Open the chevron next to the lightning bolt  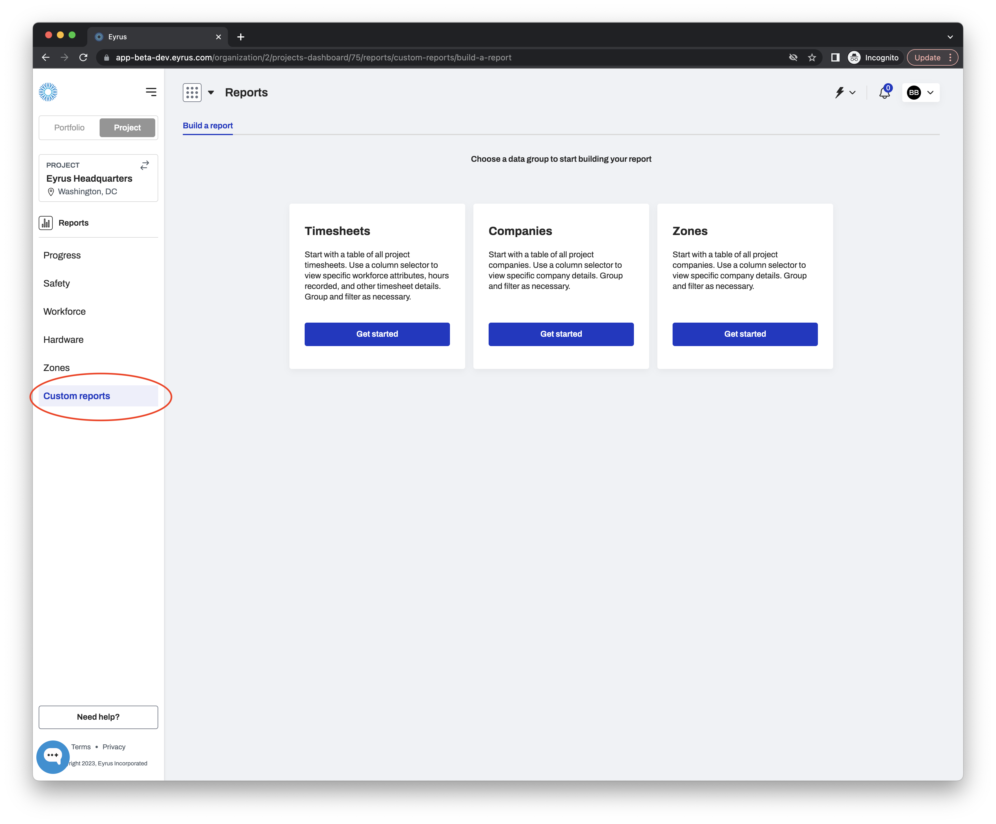tap(853, 93)
